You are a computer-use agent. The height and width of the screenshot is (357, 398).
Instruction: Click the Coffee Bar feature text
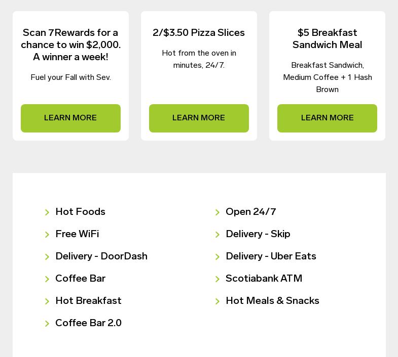click(80, 279)
